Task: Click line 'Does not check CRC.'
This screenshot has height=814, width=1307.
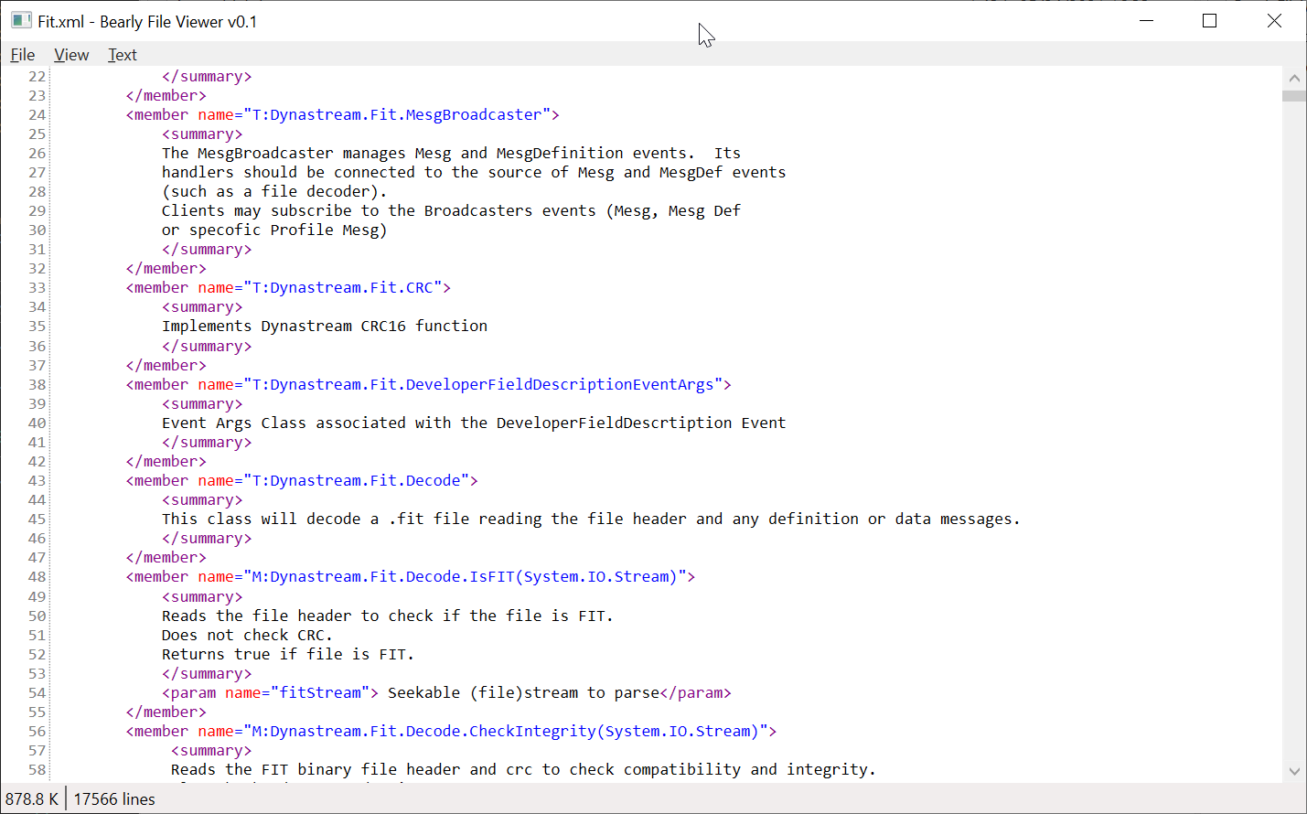Action: (x=247, y=635)
